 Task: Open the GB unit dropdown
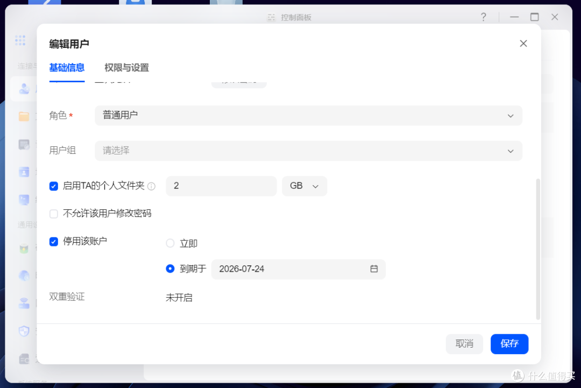pyautogui.click(x=304, y=186)
